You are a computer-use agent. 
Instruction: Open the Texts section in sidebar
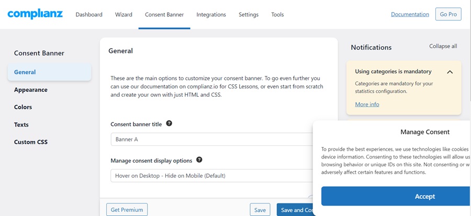point(21,124)
